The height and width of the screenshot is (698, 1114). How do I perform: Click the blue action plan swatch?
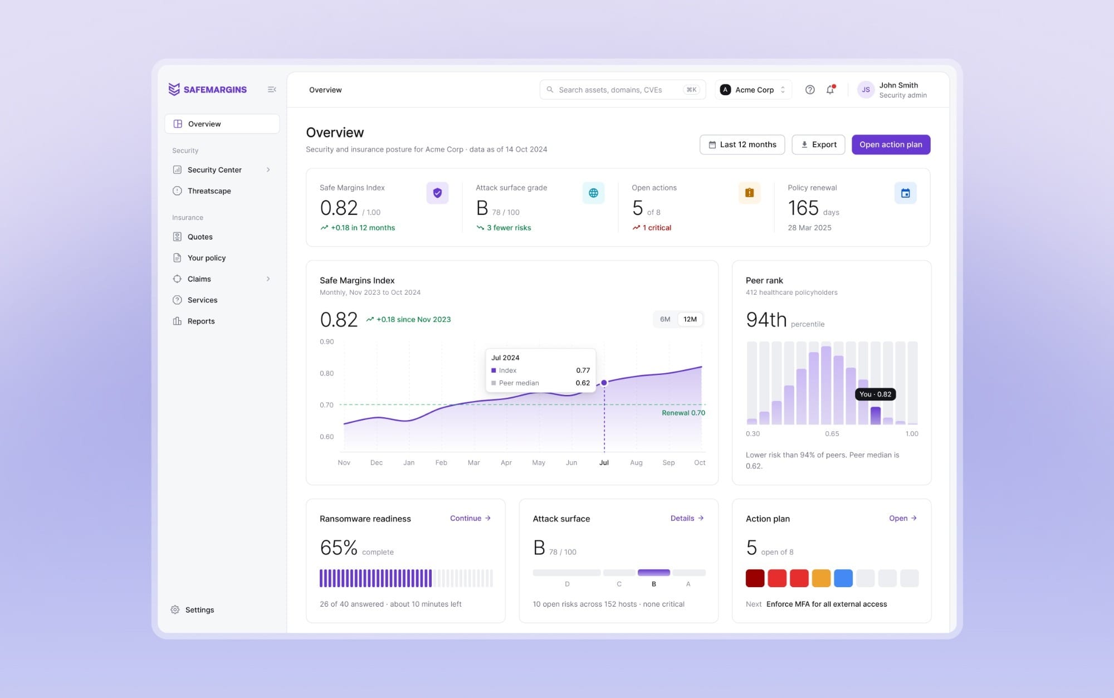[843, 578]
